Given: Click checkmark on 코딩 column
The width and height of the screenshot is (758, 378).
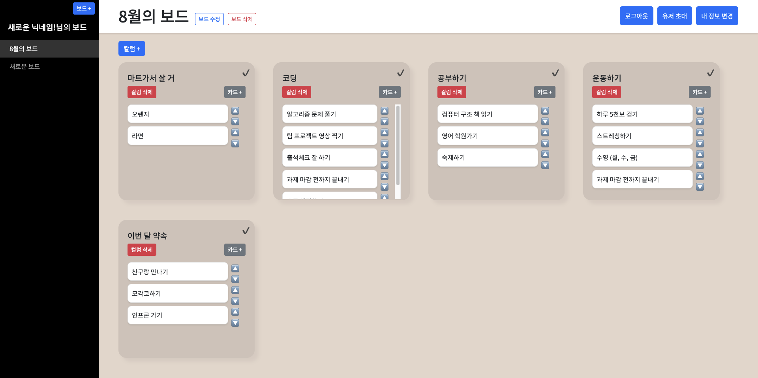Looking at the screenshot, I should 400,73.
